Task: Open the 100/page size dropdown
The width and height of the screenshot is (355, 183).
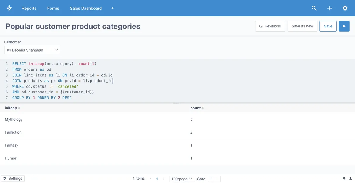Action: pyautogui.click(x=182, y=179)
